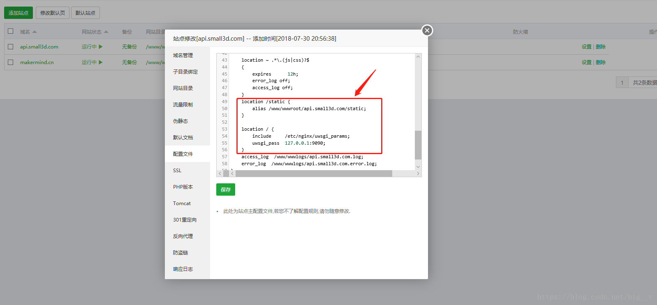The image size is (657, 305).
Task: Click the editor vertical scrollbar thumb
Action: click(x=418, y=145)
